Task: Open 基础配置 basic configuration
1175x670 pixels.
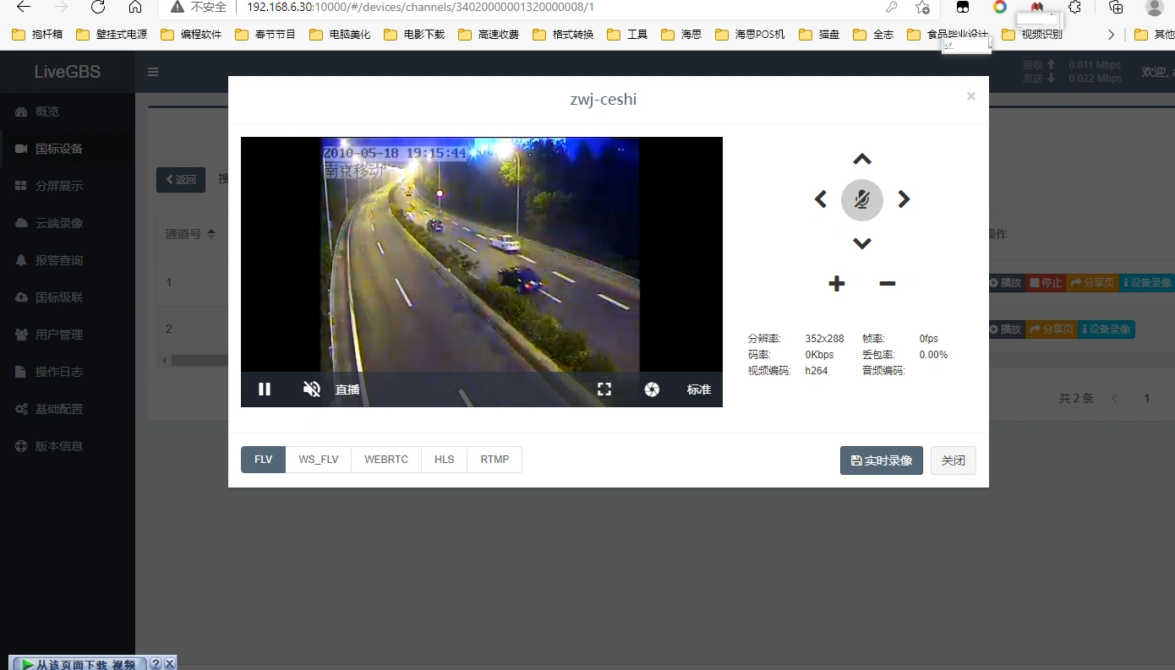Action: [68, 409]
